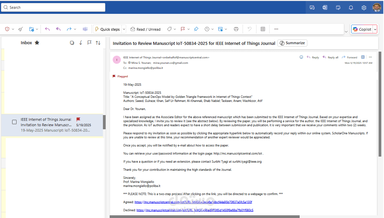Expand the Flag dropdown arrow
This screenshot has height=218, width=384.
[x=189, y=29]
